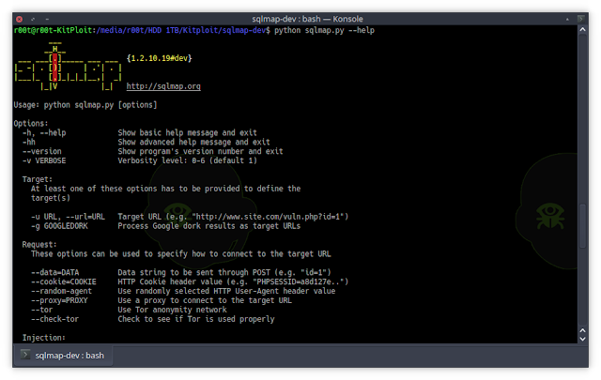Click the '-h, --help' option text

click(44, 132)
